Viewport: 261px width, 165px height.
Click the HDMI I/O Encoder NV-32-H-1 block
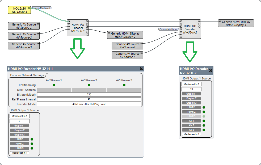pos(78,28)
